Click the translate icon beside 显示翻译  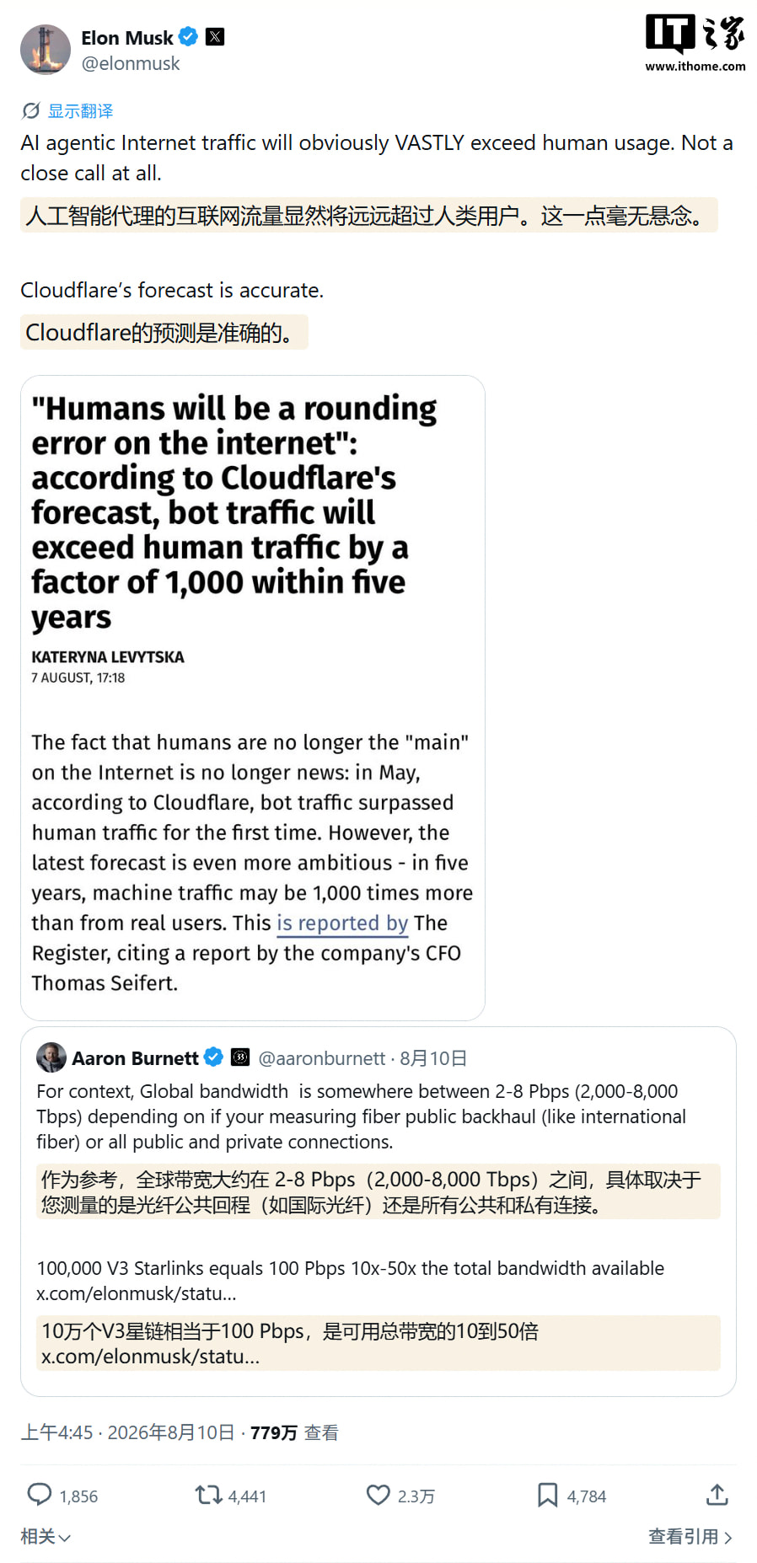[31, 110]
